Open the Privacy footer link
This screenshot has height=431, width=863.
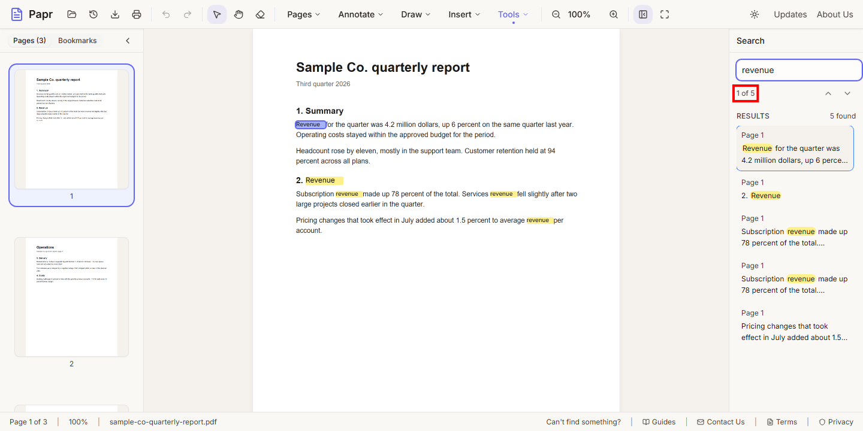[x=836, y=422]
